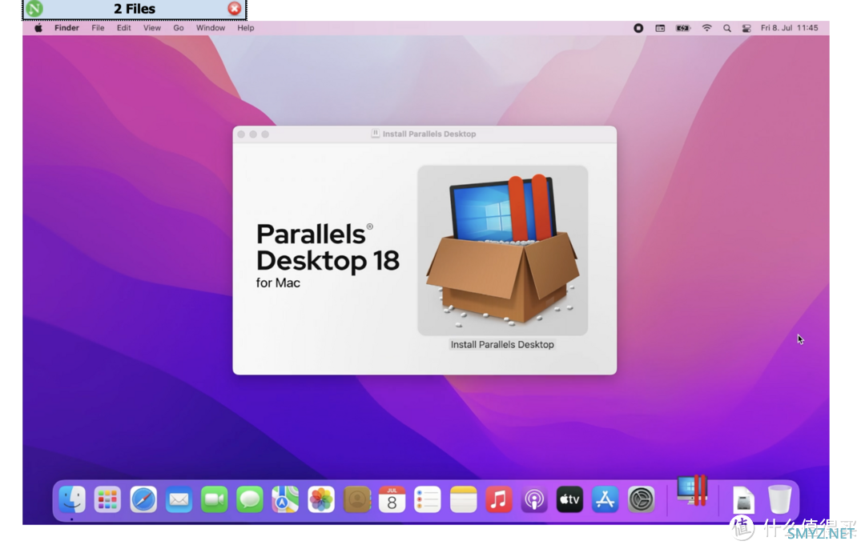
Task: Open the Help menu
Action: (246, 28)
